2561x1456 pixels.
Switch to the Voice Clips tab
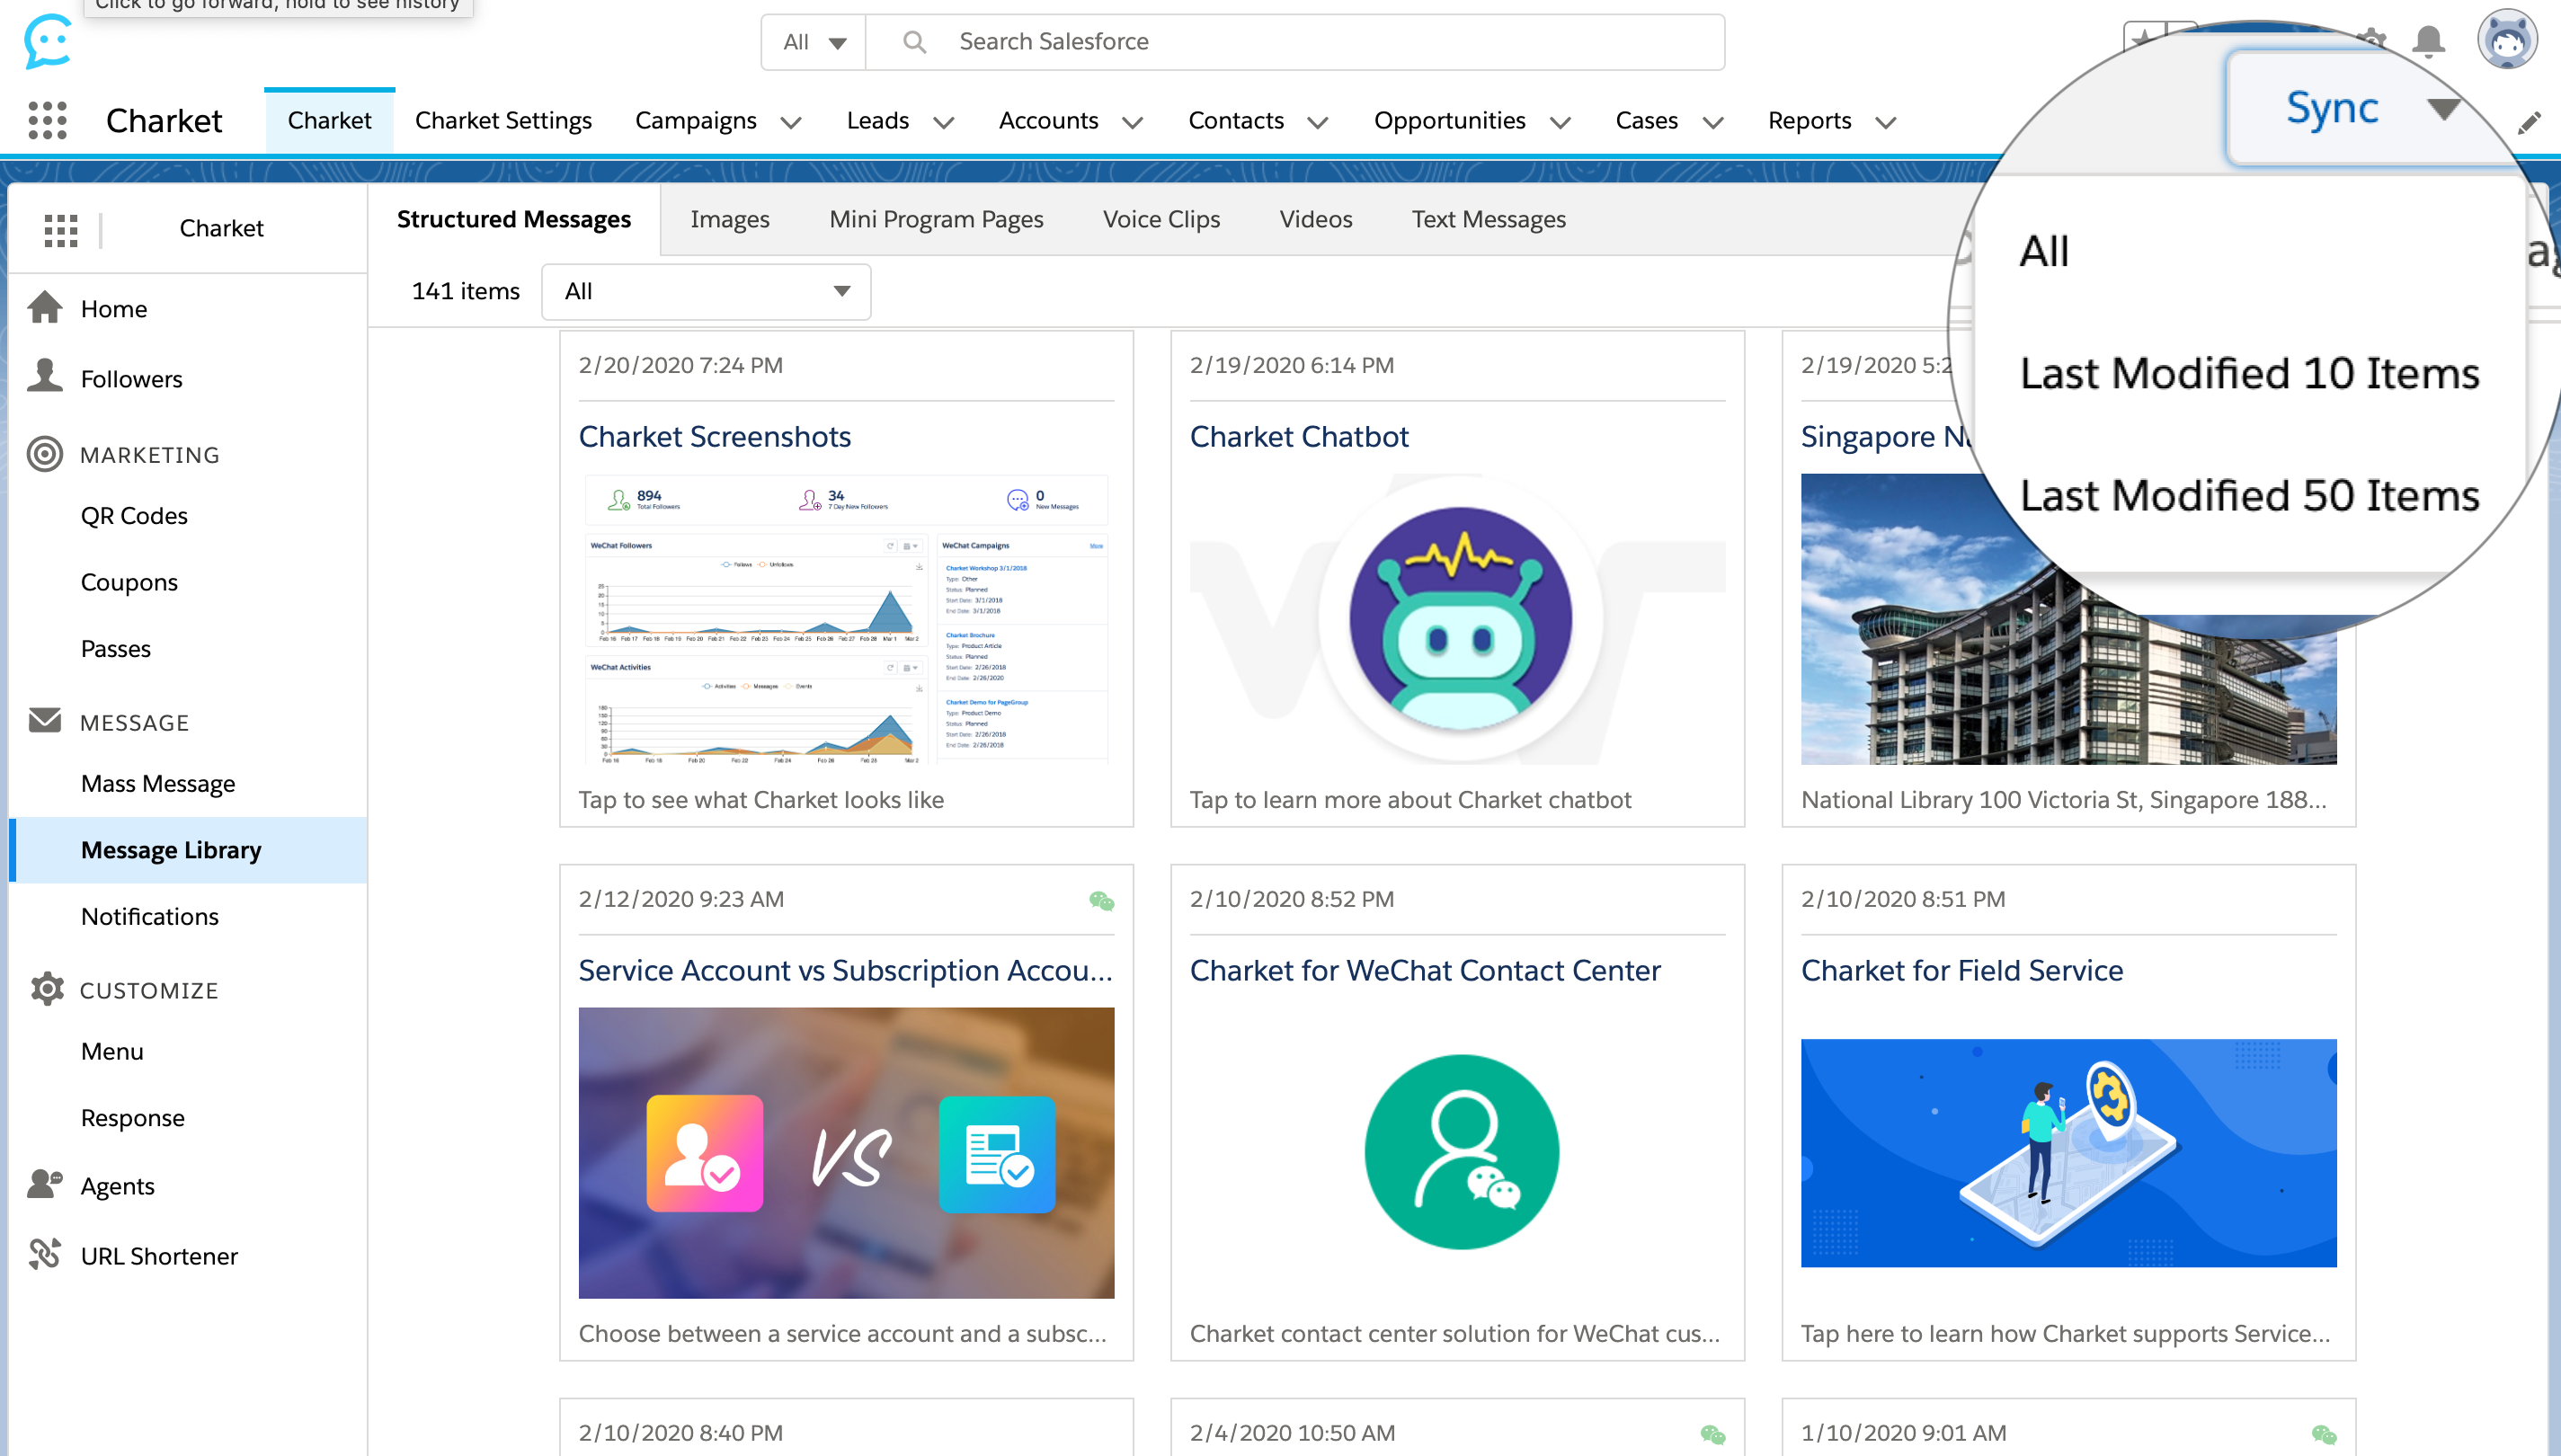1161,219
